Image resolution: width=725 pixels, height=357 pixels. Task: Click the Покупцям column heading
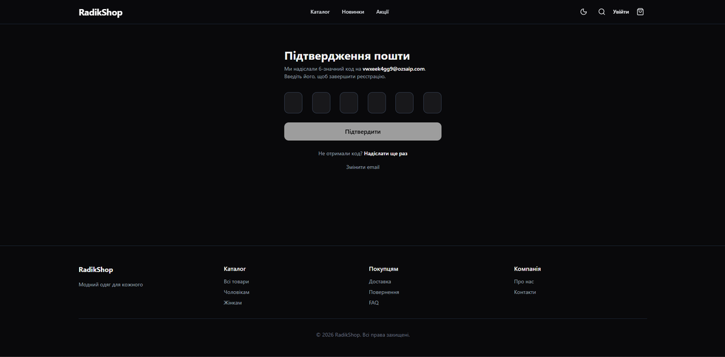384,269
